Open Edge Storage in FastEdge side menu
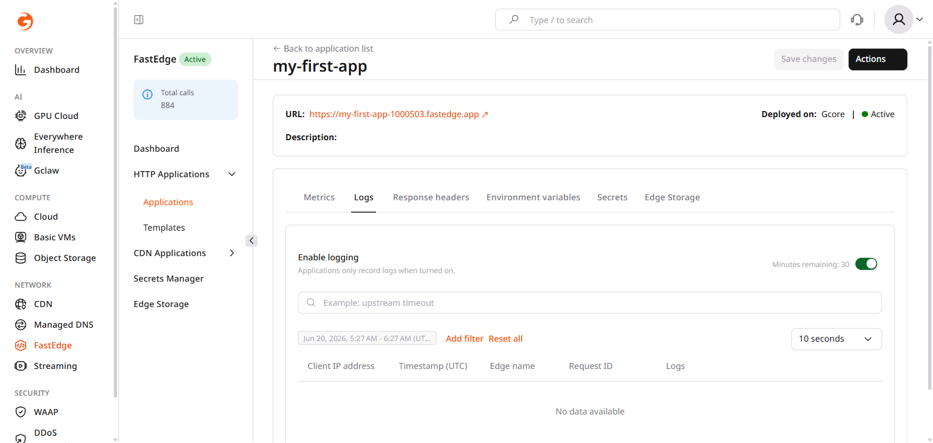 pyautogui.click(x=161, y=304)
